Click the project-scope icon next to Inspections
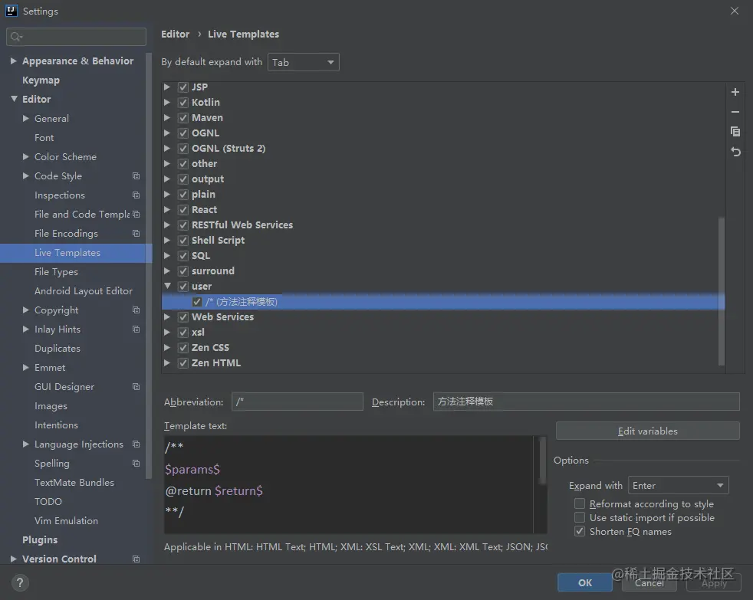 pos(136,195)
